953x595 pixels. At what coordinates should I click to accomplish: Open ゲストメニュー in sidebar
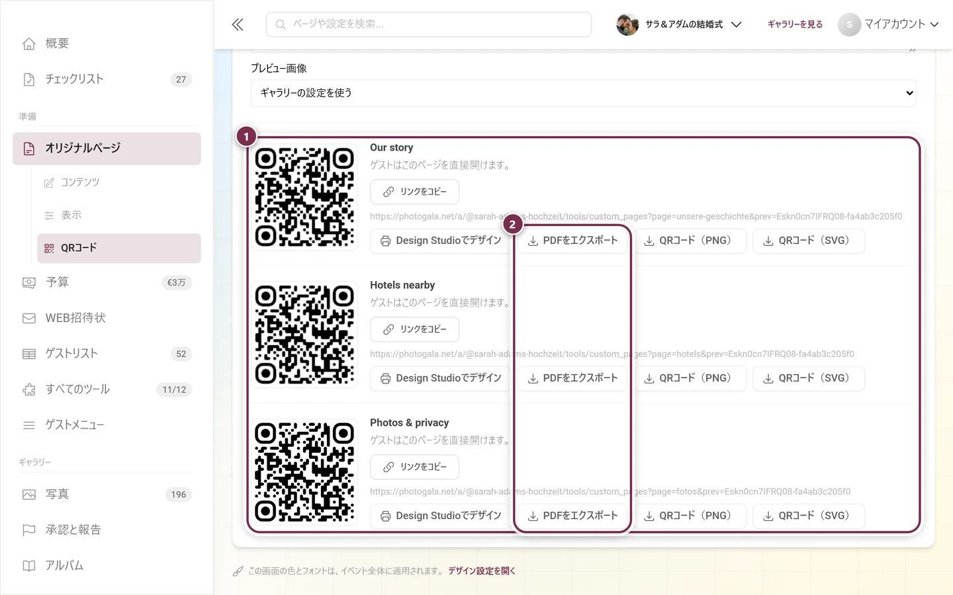click(107, 425)
